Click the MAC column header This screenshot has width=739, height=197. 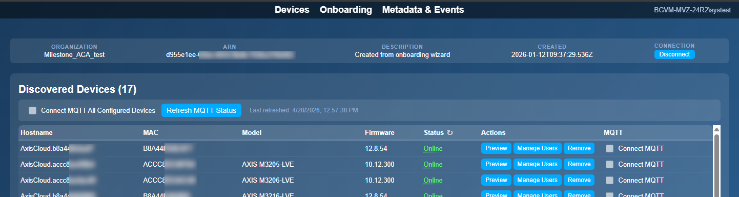pyautogui.click(x=151, y=132)
